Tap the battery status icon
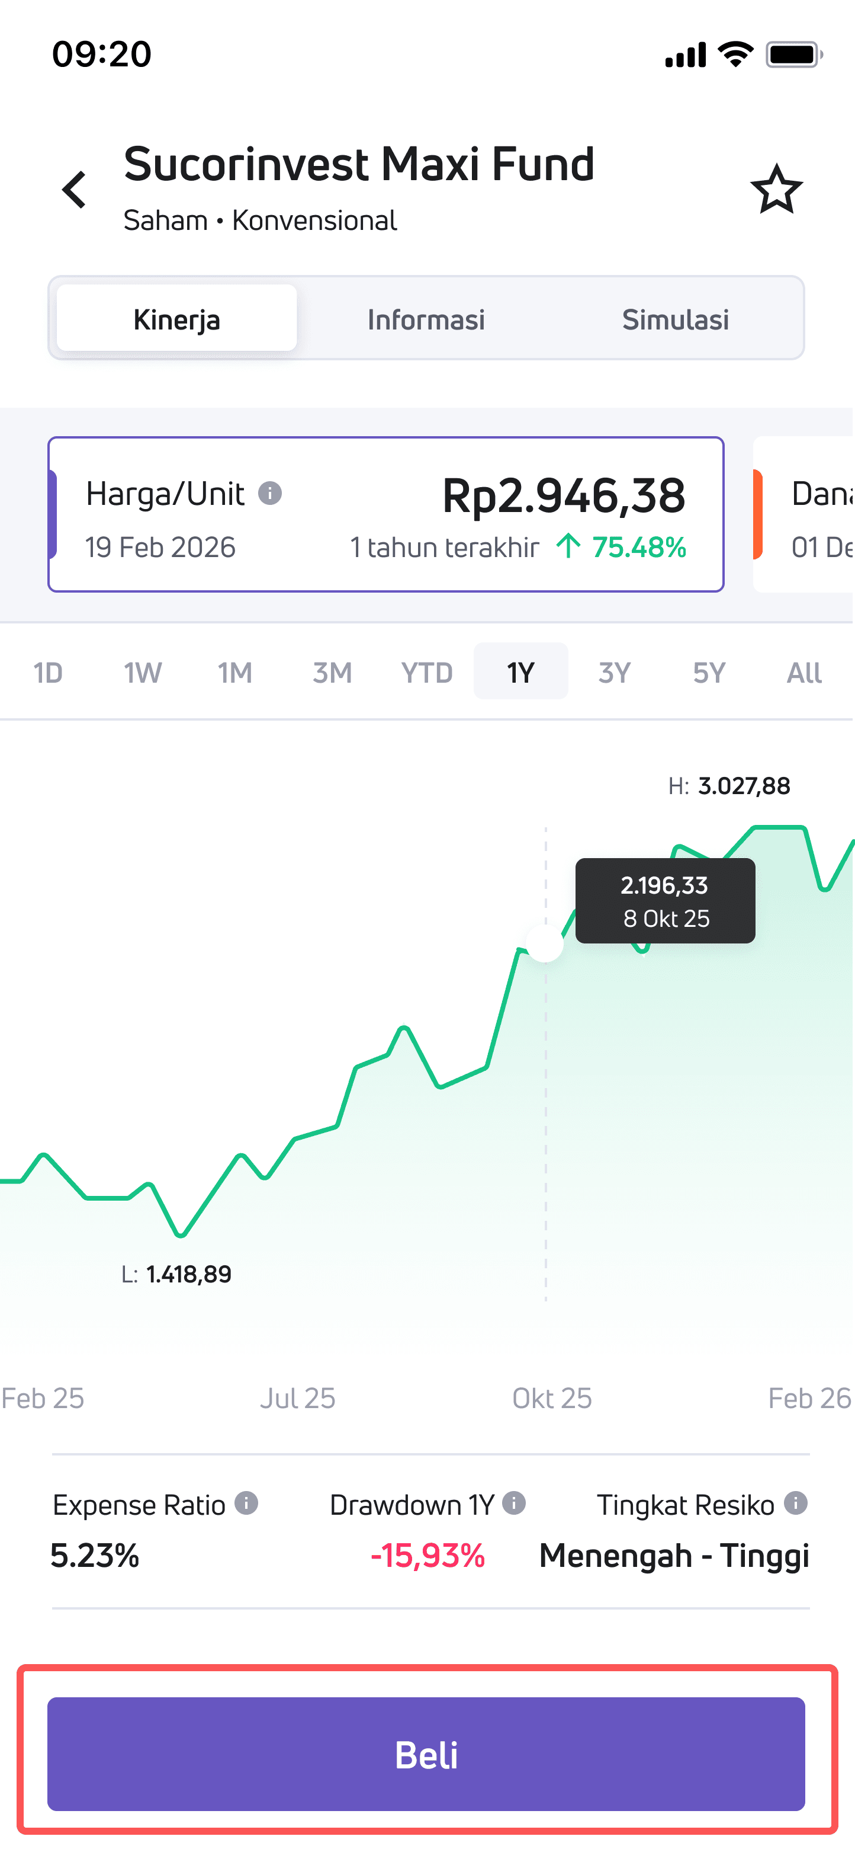The width and height of the screenshot is (855, 1849). click(793, 55)
